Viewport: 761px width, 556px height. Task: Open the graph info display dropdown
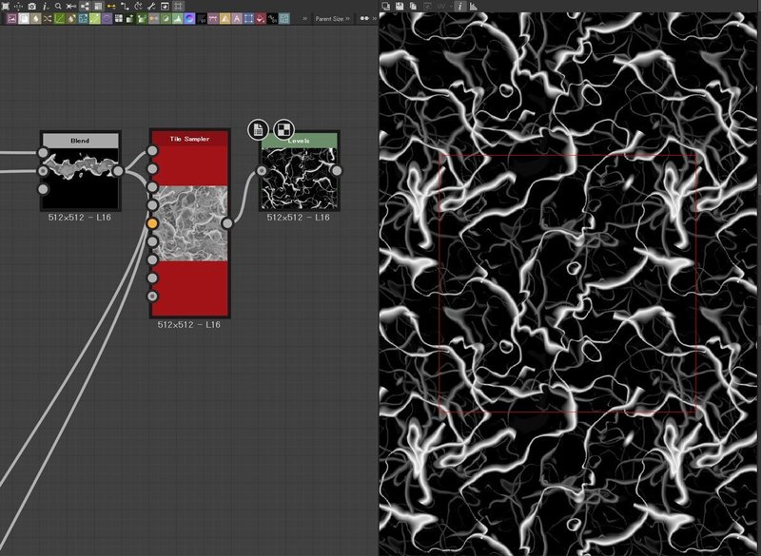[x=46, y=7]
